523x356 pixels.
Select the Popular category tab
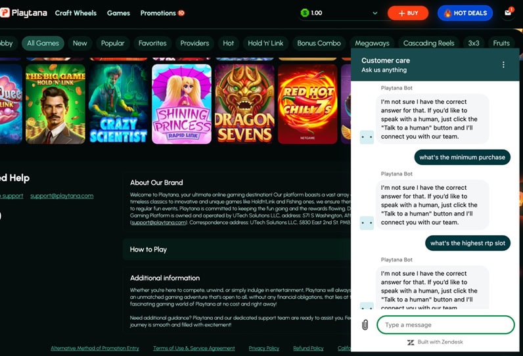113,43
